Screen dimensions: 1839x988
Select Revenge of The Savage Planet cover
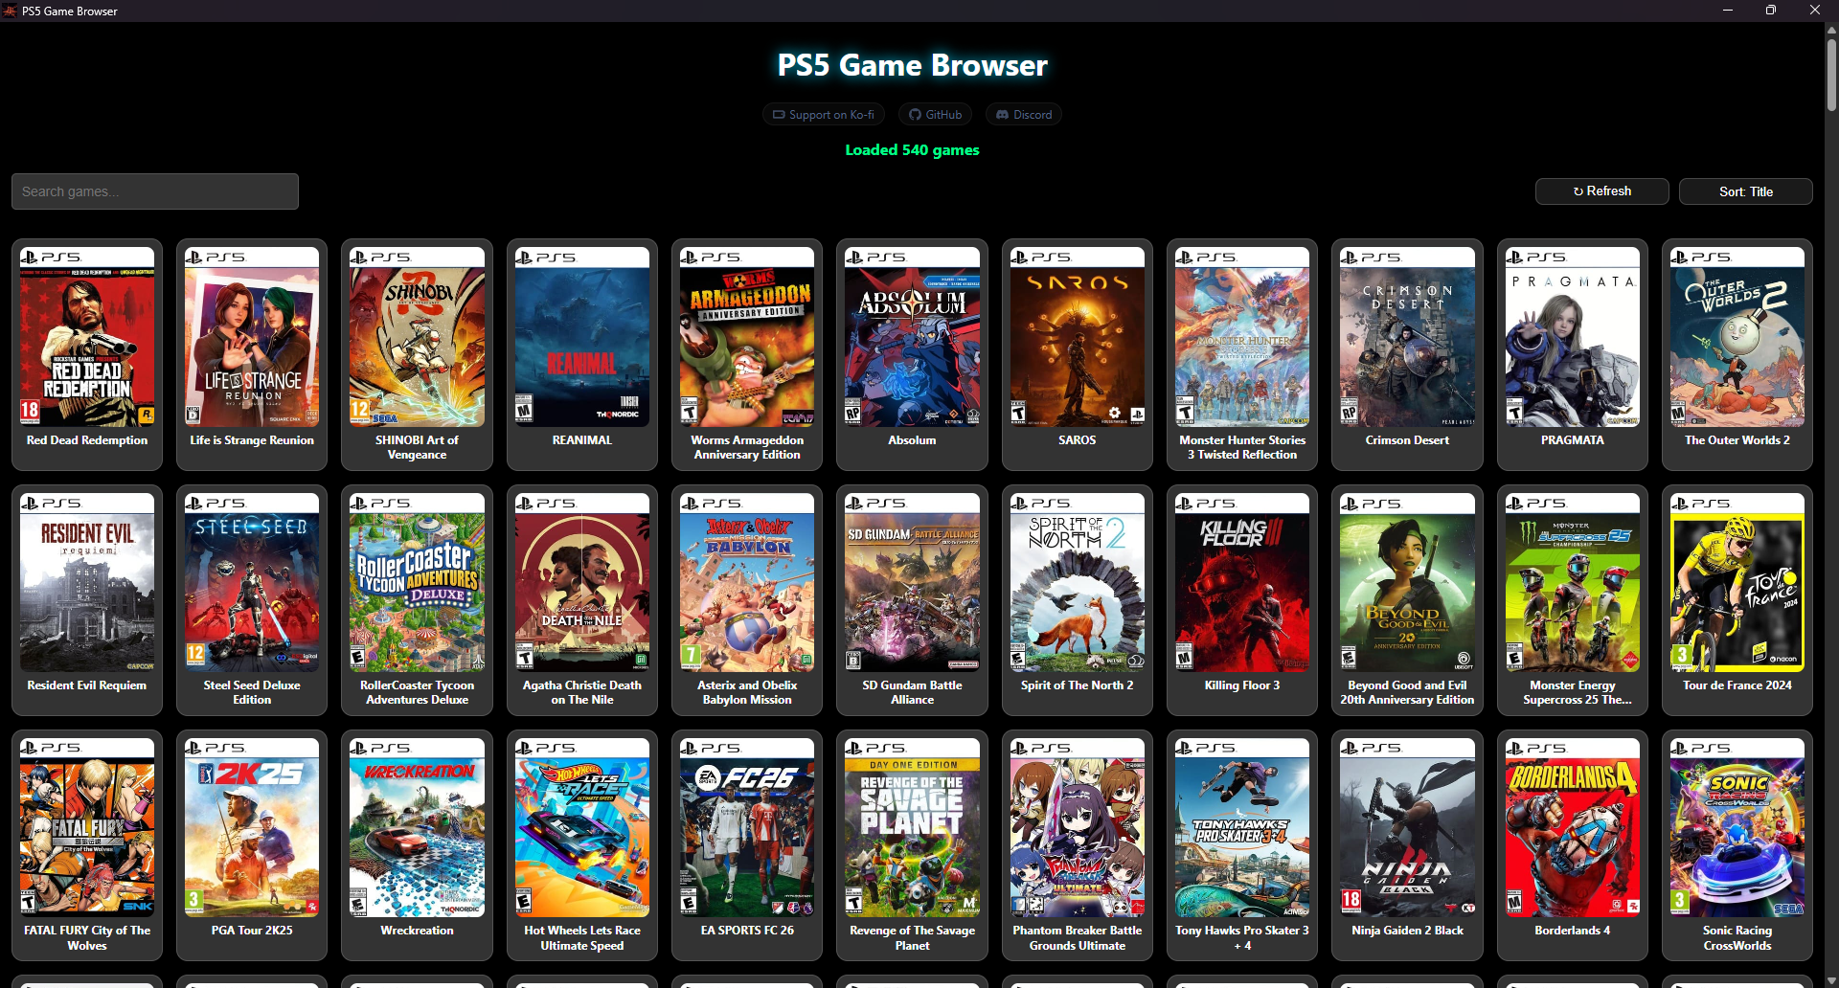click(912, 827)
